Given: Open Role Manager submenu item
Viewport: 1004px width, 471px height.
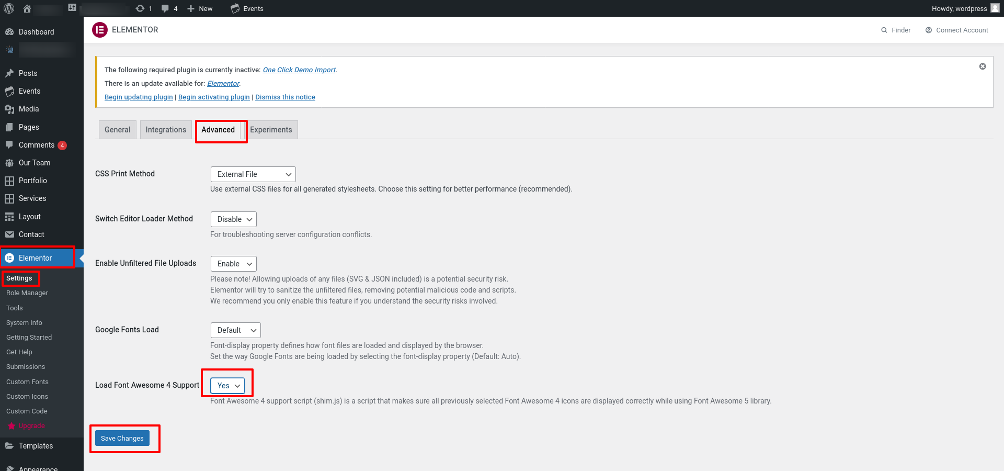Looking at the screenshot, I should click(x=27, y=293).
